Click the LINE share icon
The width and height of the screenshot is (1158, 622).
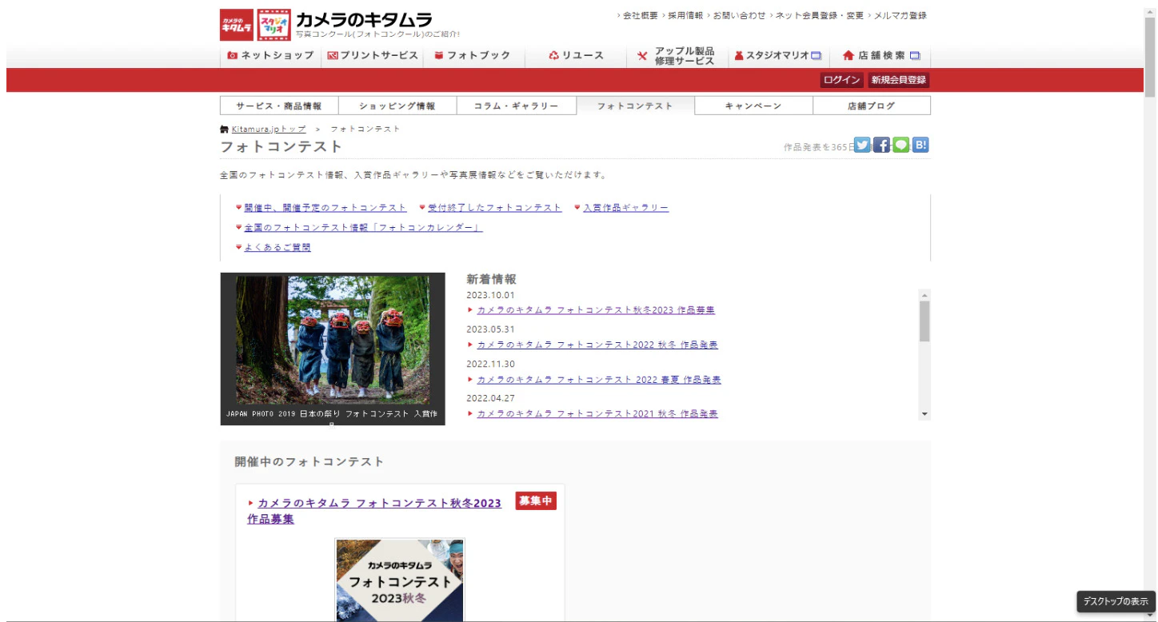901,145
